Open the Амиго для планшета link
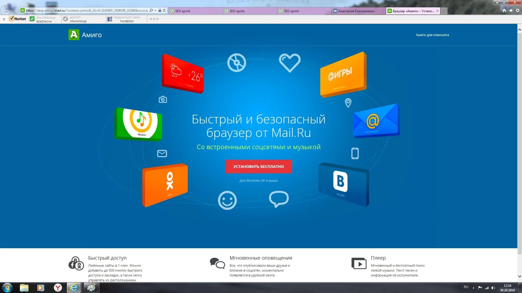 432,35
